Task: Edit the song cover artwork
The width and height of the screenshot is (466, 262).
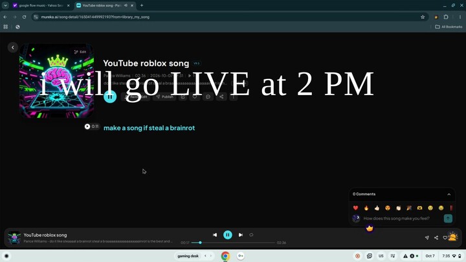Action: pyautogui.click(x=80, y=52)
